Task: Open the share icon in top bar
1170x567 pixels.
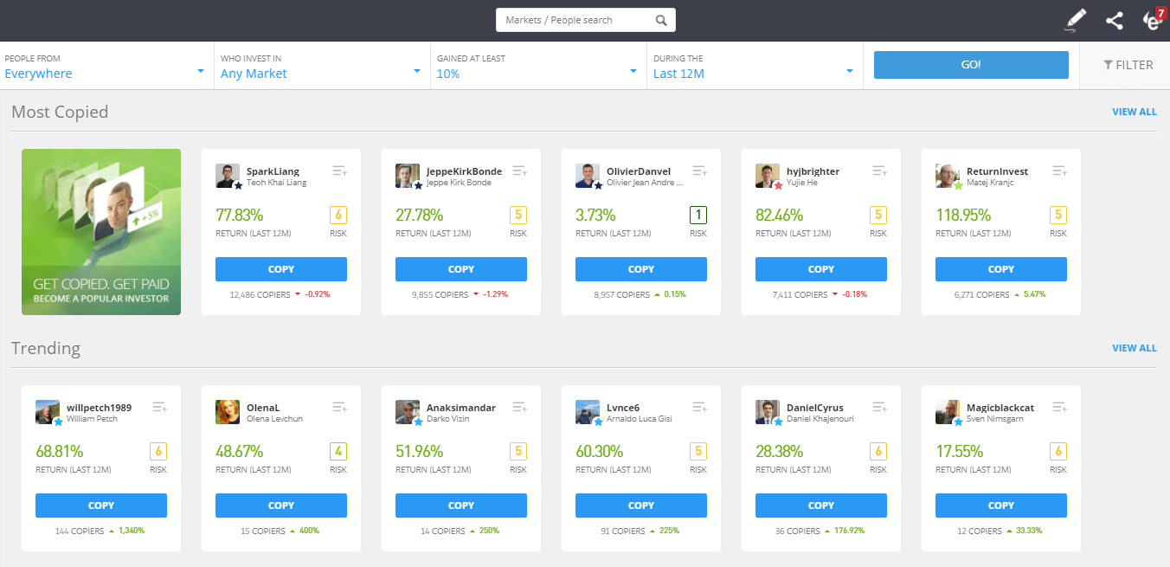Action: click(x=1115, y=20)
